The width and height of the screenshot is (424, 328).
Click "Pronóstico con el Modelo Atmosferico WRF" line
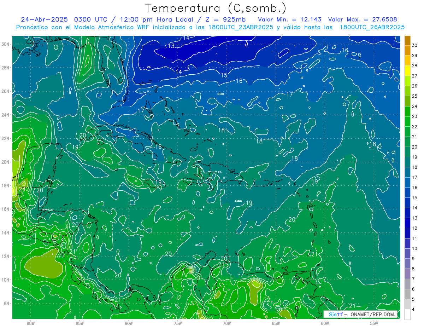pyautogui.click(x=83, y=27)
